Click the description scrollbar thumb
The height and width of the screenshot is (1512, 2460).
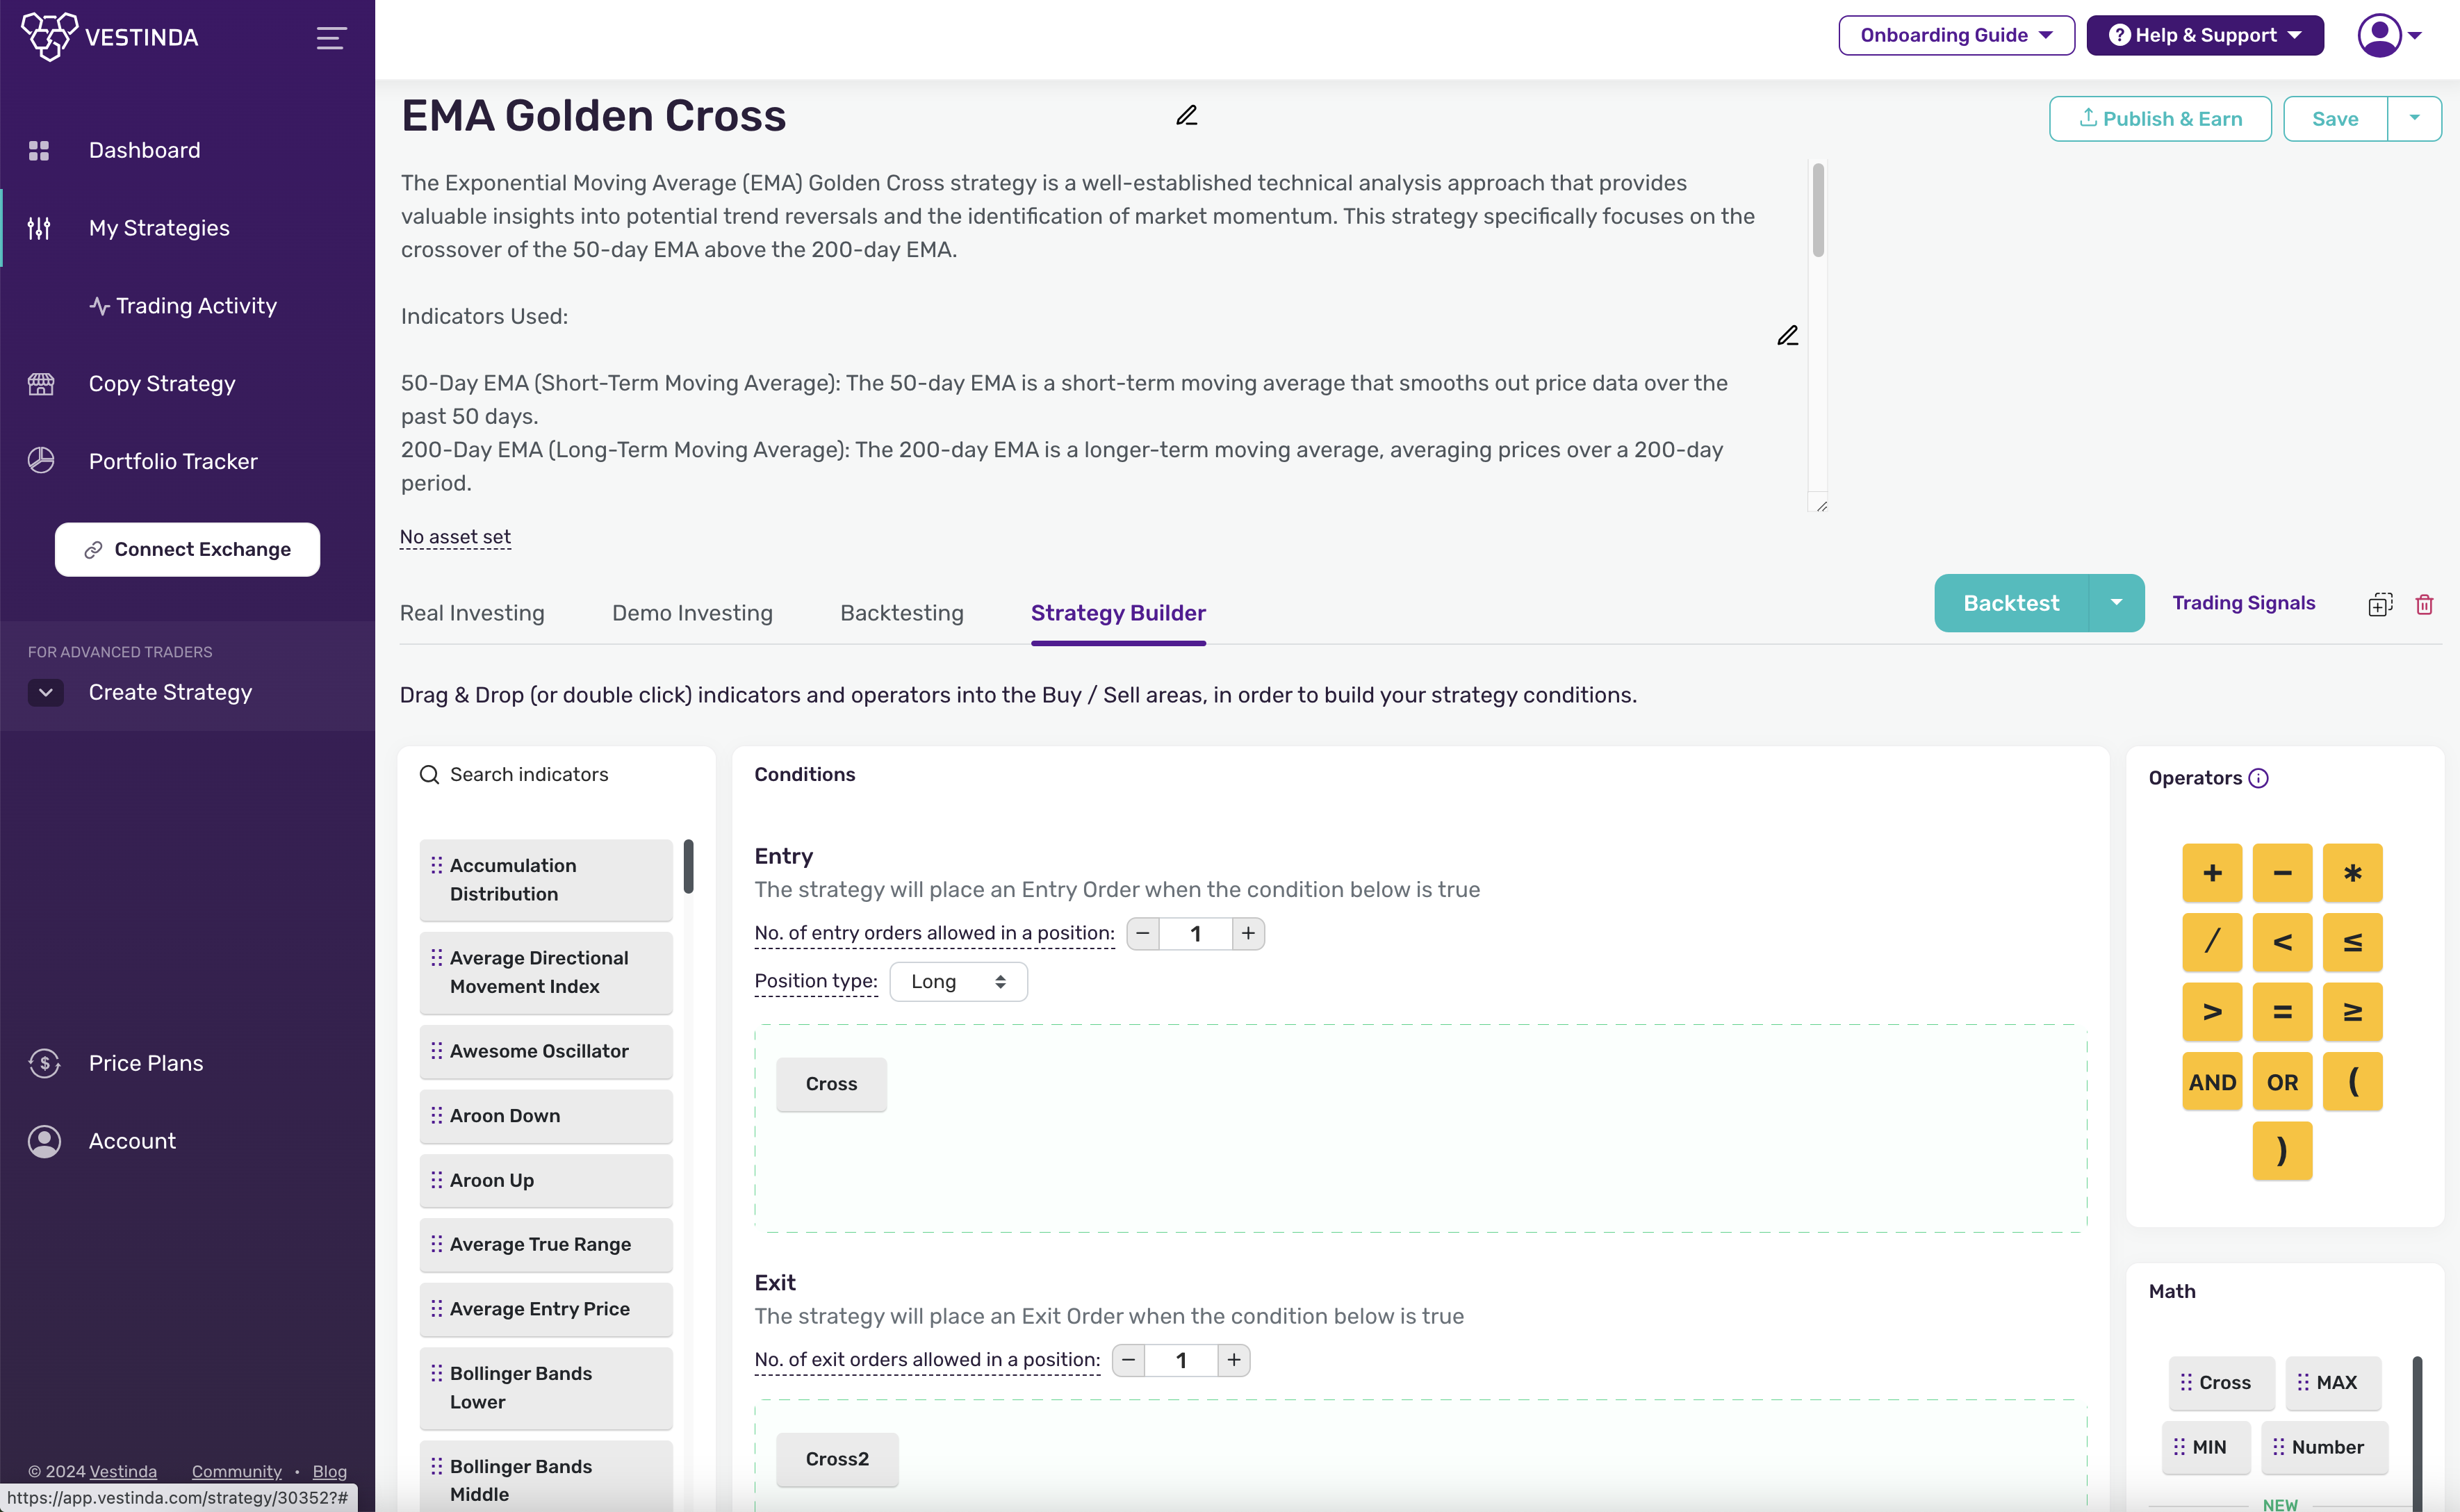(1818, 210)
